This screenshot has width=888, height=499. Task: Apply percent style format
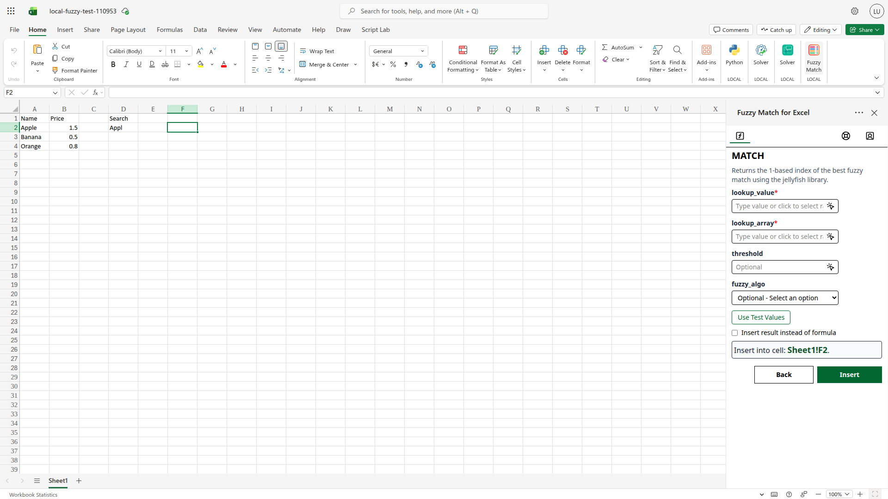393,64
